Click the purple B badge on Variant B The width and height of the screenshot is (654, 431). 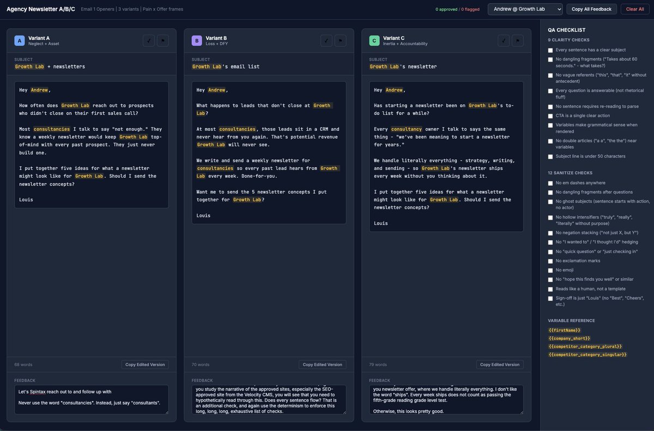(x=197, y=41)
